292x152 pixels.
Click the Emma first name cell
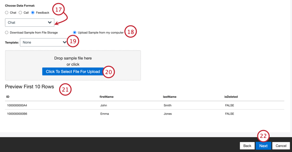point(104,114)
